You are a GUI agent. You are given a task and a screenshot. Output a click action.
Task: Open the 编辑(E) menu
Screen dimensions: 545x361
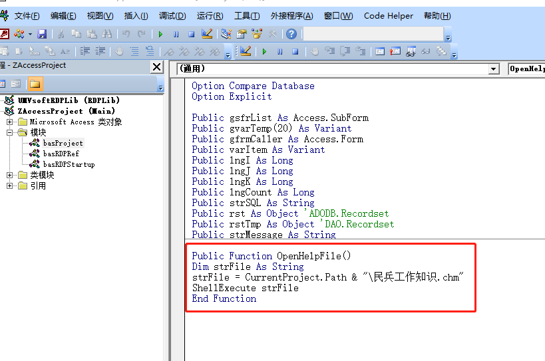click(x=63, y=16)
